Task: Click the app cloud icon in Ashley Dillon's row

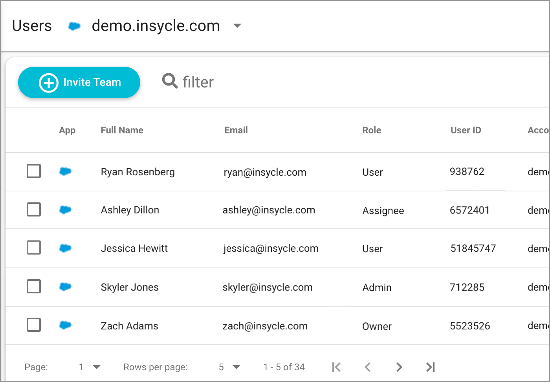Action: coord(65,210)
